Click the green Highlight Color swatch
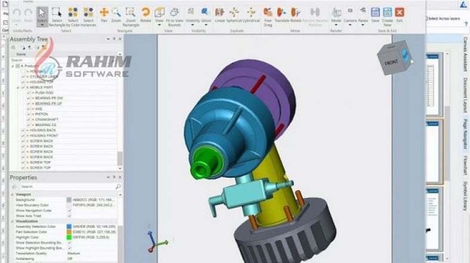The width and height of the screenshot is (470, 263). 69,237
